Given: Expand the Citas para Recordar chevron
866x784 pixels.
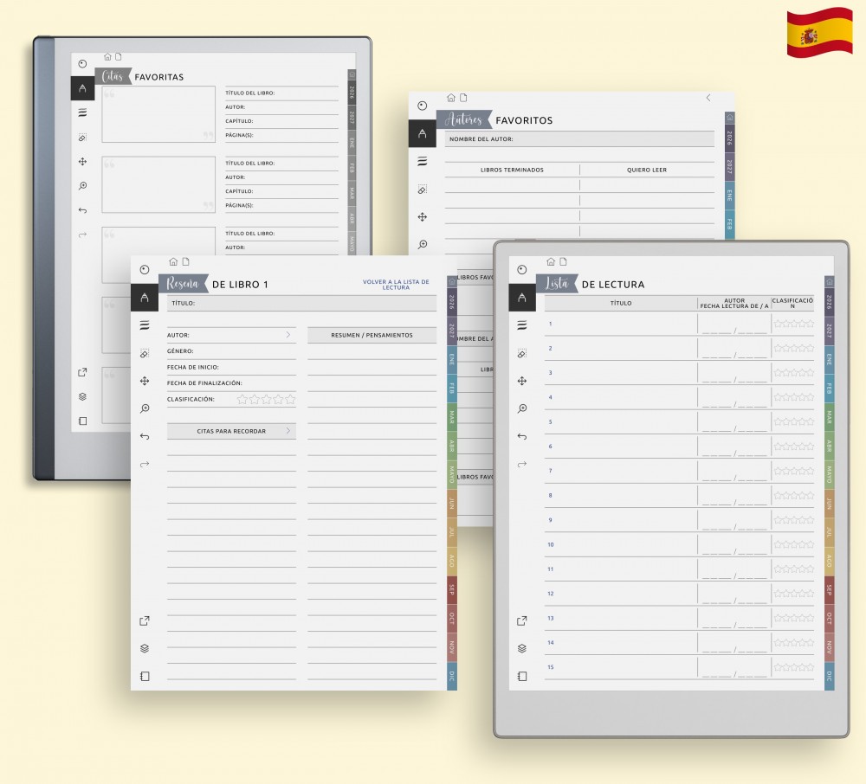Looking at the screenshot, I should 288,431.
